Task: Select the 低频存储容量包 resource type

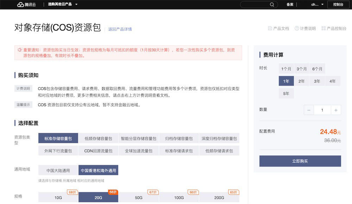Action: [98, 138]
